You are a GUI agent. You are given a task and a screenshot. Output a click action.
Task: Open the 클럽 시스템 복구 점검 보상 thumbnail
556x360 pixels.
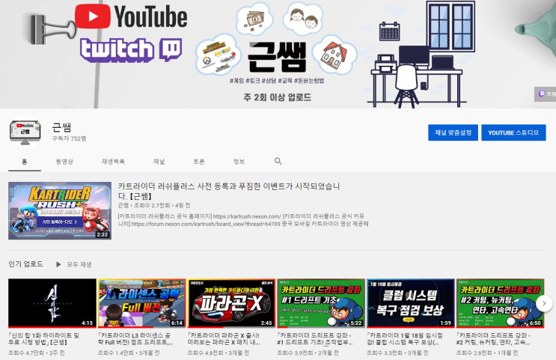point(411,303)
